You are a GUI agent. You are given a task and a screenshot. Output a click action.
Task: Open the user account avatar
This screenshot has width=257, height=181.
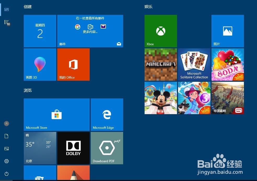7,124
